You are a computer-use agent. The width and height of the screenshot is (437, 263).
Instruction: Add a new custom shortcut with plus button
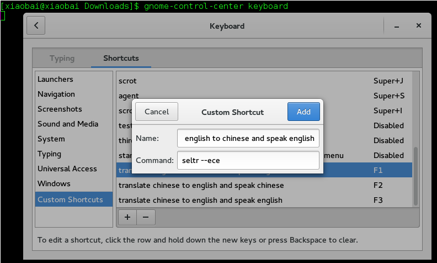[x=127, y=217]
